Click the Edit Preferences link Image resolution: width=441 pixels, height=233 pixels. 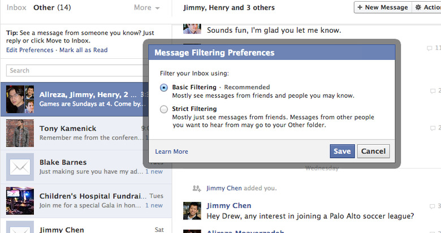pyautogui.click(x=29, y=50)
